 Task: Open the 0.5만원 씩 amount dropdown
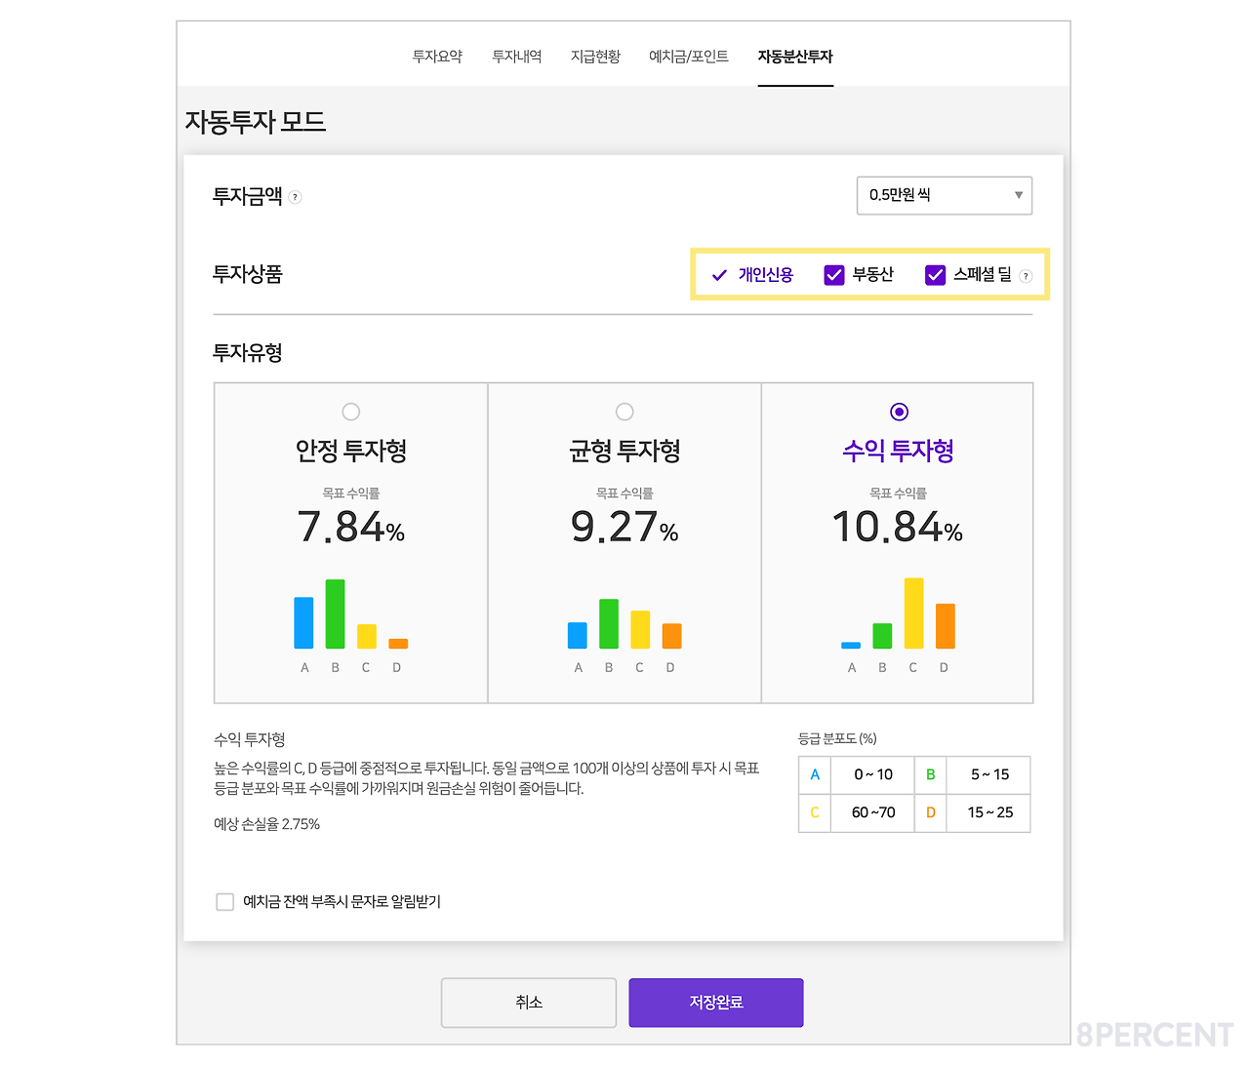coord(945,195)
